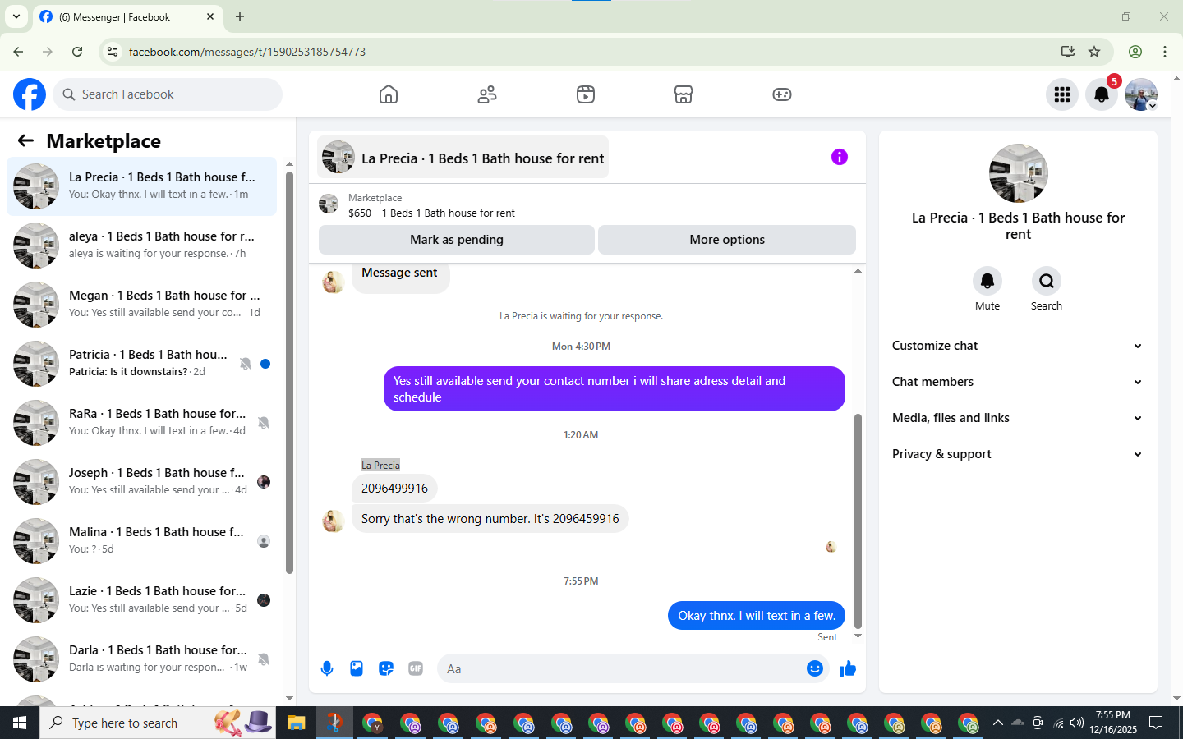The height and width of the screenshot is (739, 1183).
Task: Click La Precia's avatar beside wrong-number message
Action: [333, 521]
